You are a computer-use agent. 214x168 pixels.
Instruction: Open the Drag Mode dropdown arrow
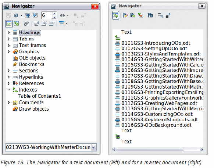(68, 15)
